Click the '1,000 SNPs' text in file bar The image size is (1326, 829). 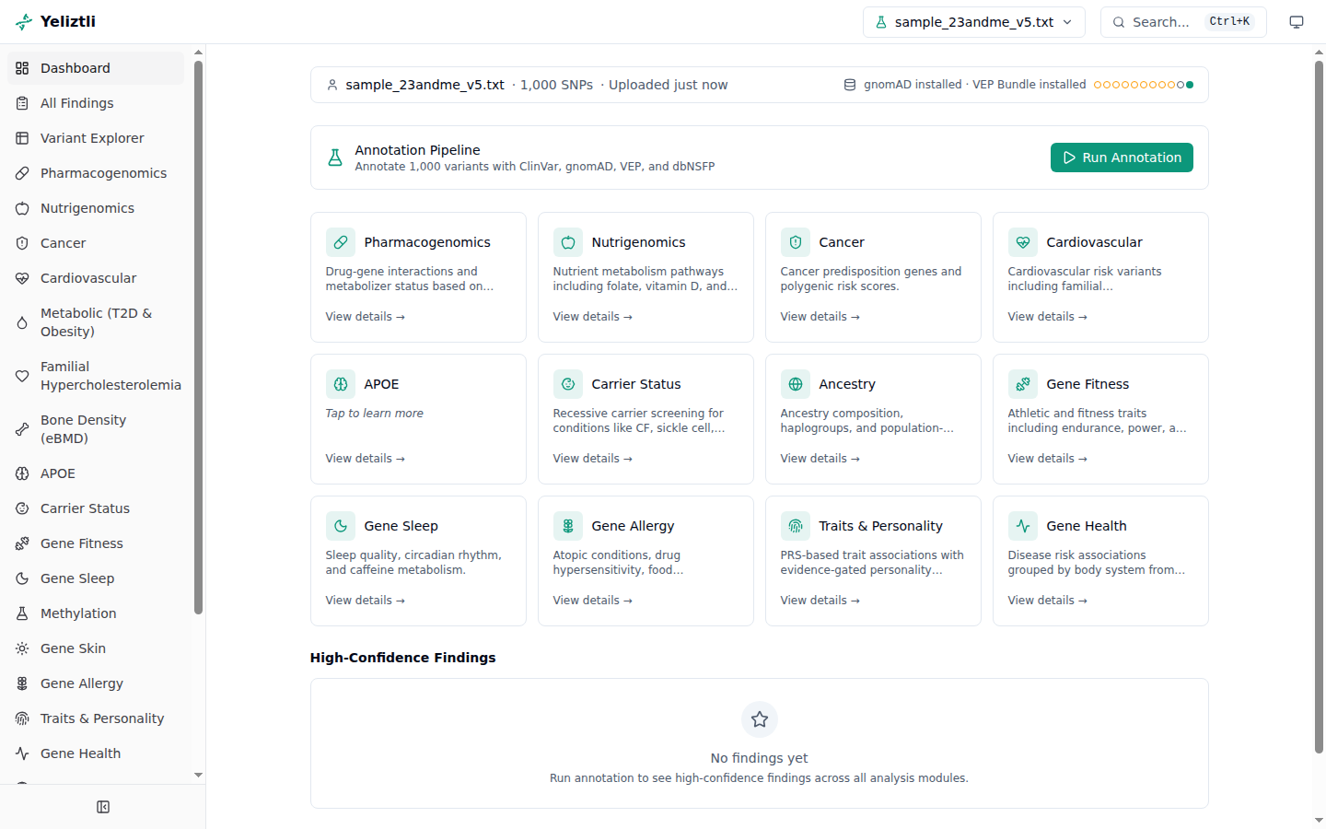(556, 85)
